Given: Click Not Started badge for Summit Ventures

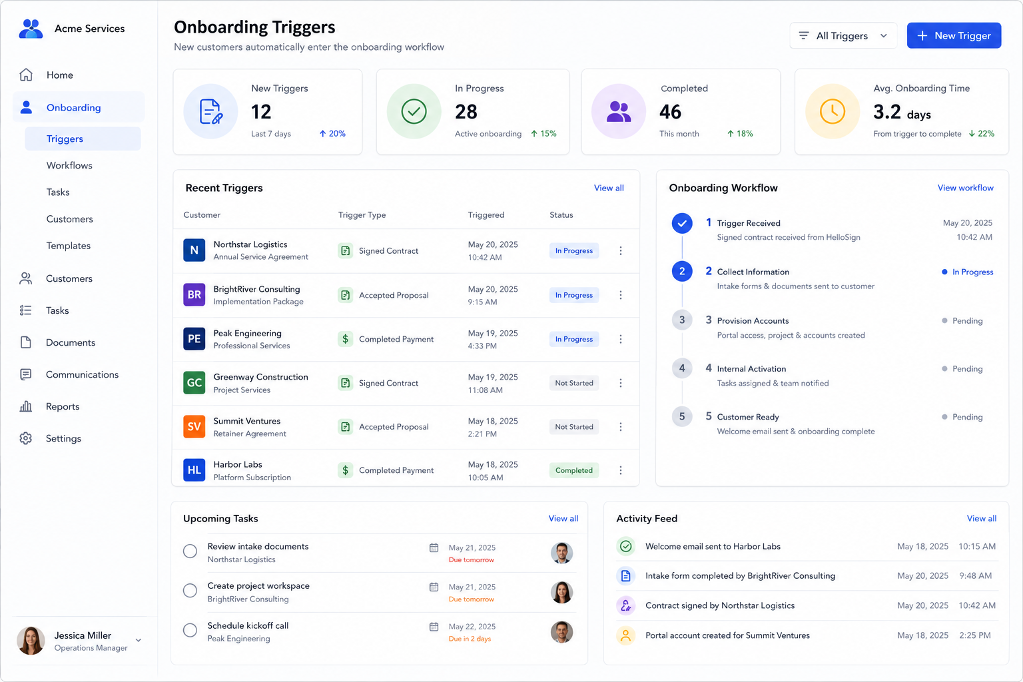Looking at the screenshot, I should click(x=574, y=427).
